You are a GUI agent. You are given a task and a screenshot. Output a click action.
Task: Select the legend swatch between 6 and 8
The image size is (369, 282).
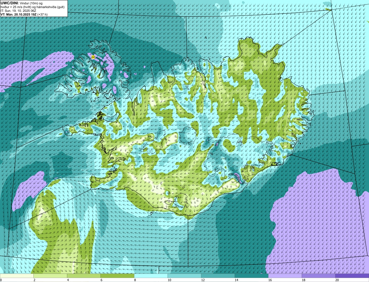[x=117, y=276]
